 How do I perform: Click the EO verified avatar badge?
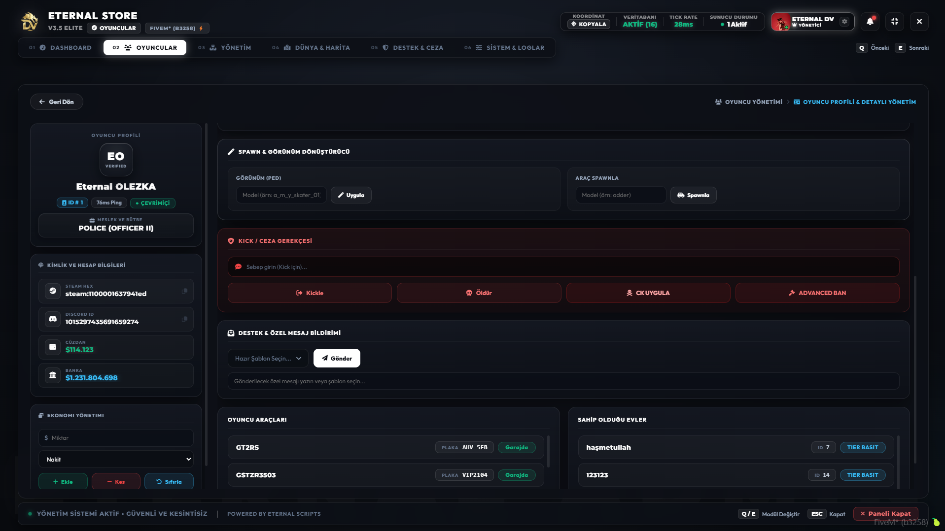(x=116, y=160)
